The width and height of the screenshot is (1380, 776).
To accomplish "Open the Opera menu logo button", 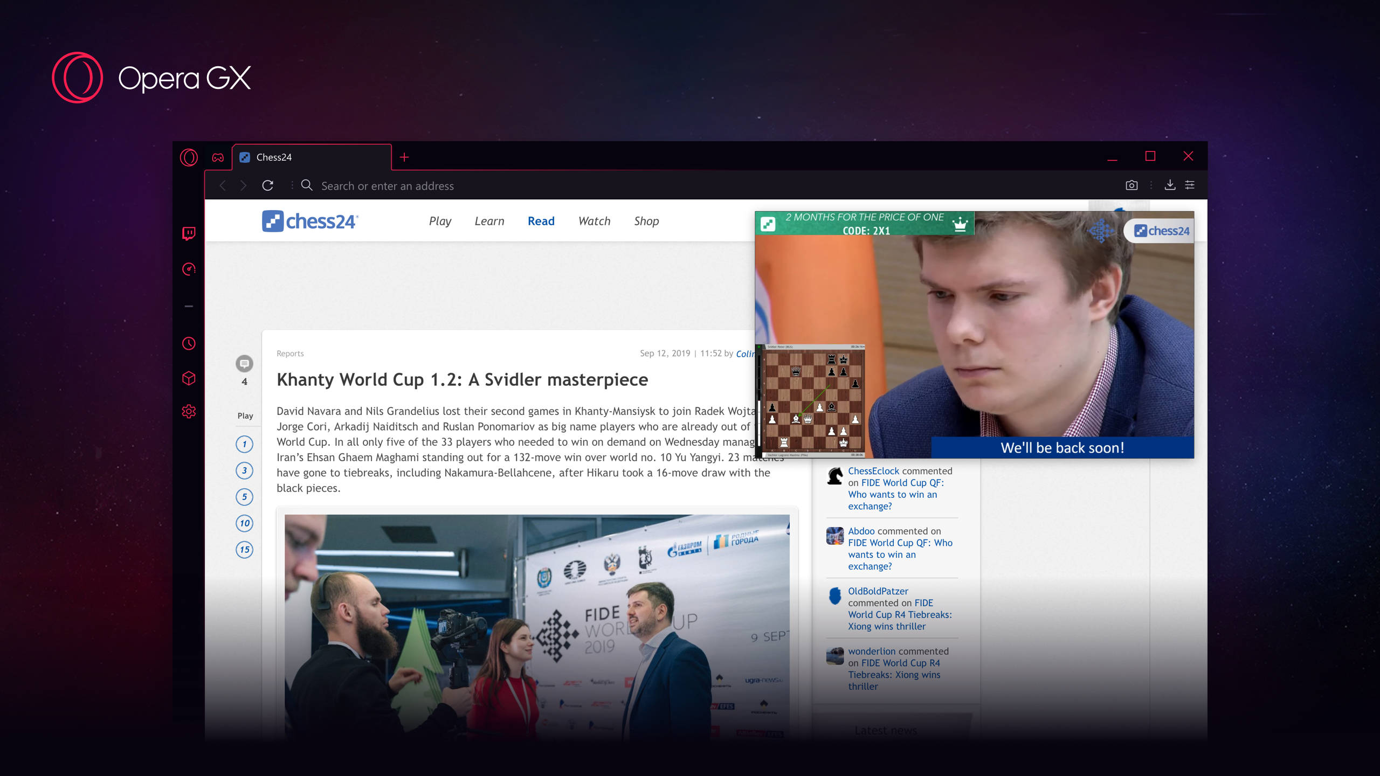I will coord(189,157).
